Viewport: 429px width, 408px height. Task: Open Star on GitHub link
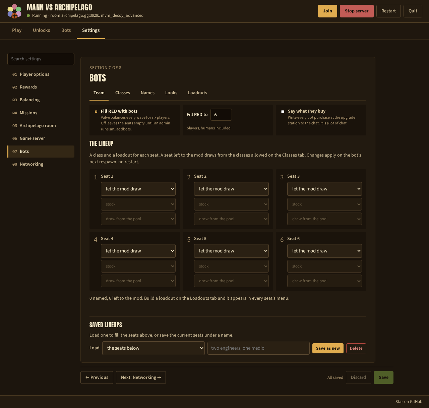pos(409,402)
